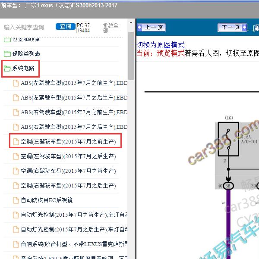Open ABS(左驾驶车型)(2015年7月之前生产) entry

[74, 83]
